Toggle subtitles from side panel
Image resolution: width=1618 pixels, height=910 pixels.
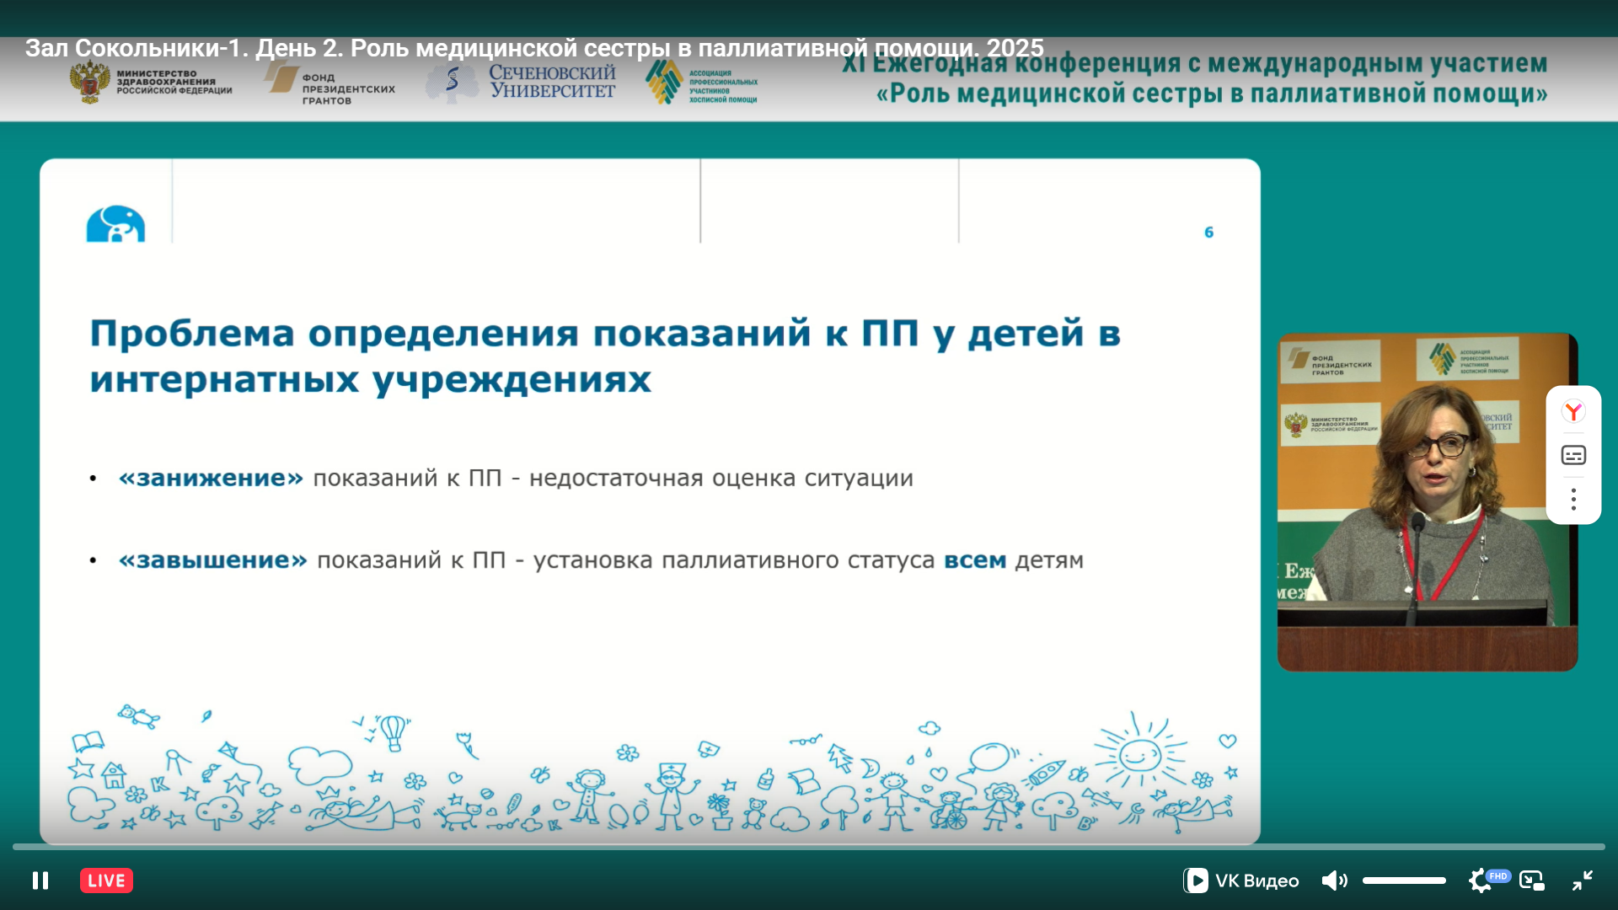pos(1573,455)
